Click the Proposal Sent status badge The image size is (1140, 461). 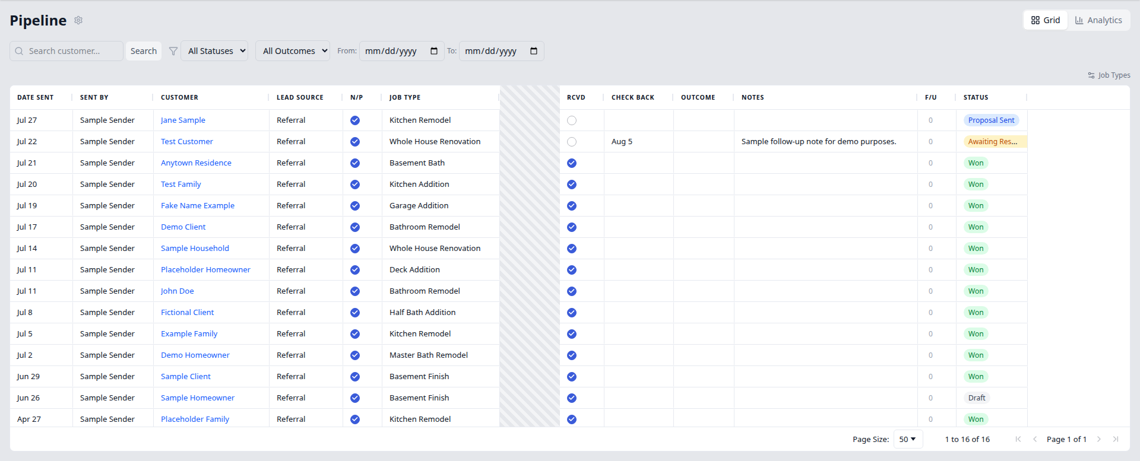click(x=991, y=120)
